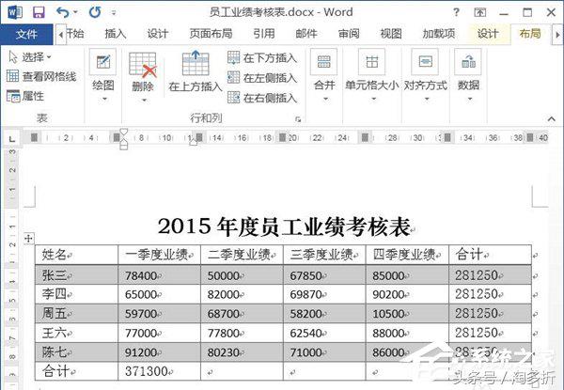
Task: Switch to the 插入 tab
Action: [116, 34]
